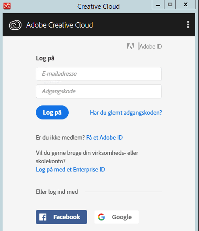Viewport: 199px width, 231px height.
Task: Click the 'Adobe Creative Cloud' header title
Action: (59, 25)
